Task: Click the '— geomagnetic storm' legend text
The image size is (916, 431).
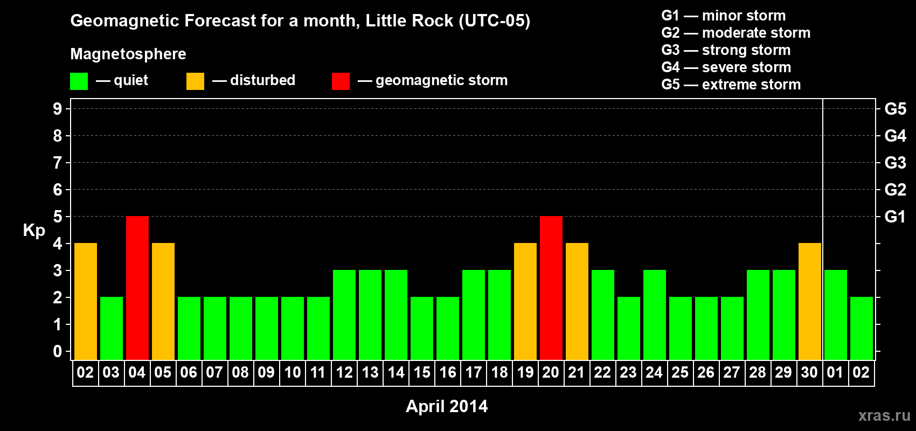Action: [433, 81]
